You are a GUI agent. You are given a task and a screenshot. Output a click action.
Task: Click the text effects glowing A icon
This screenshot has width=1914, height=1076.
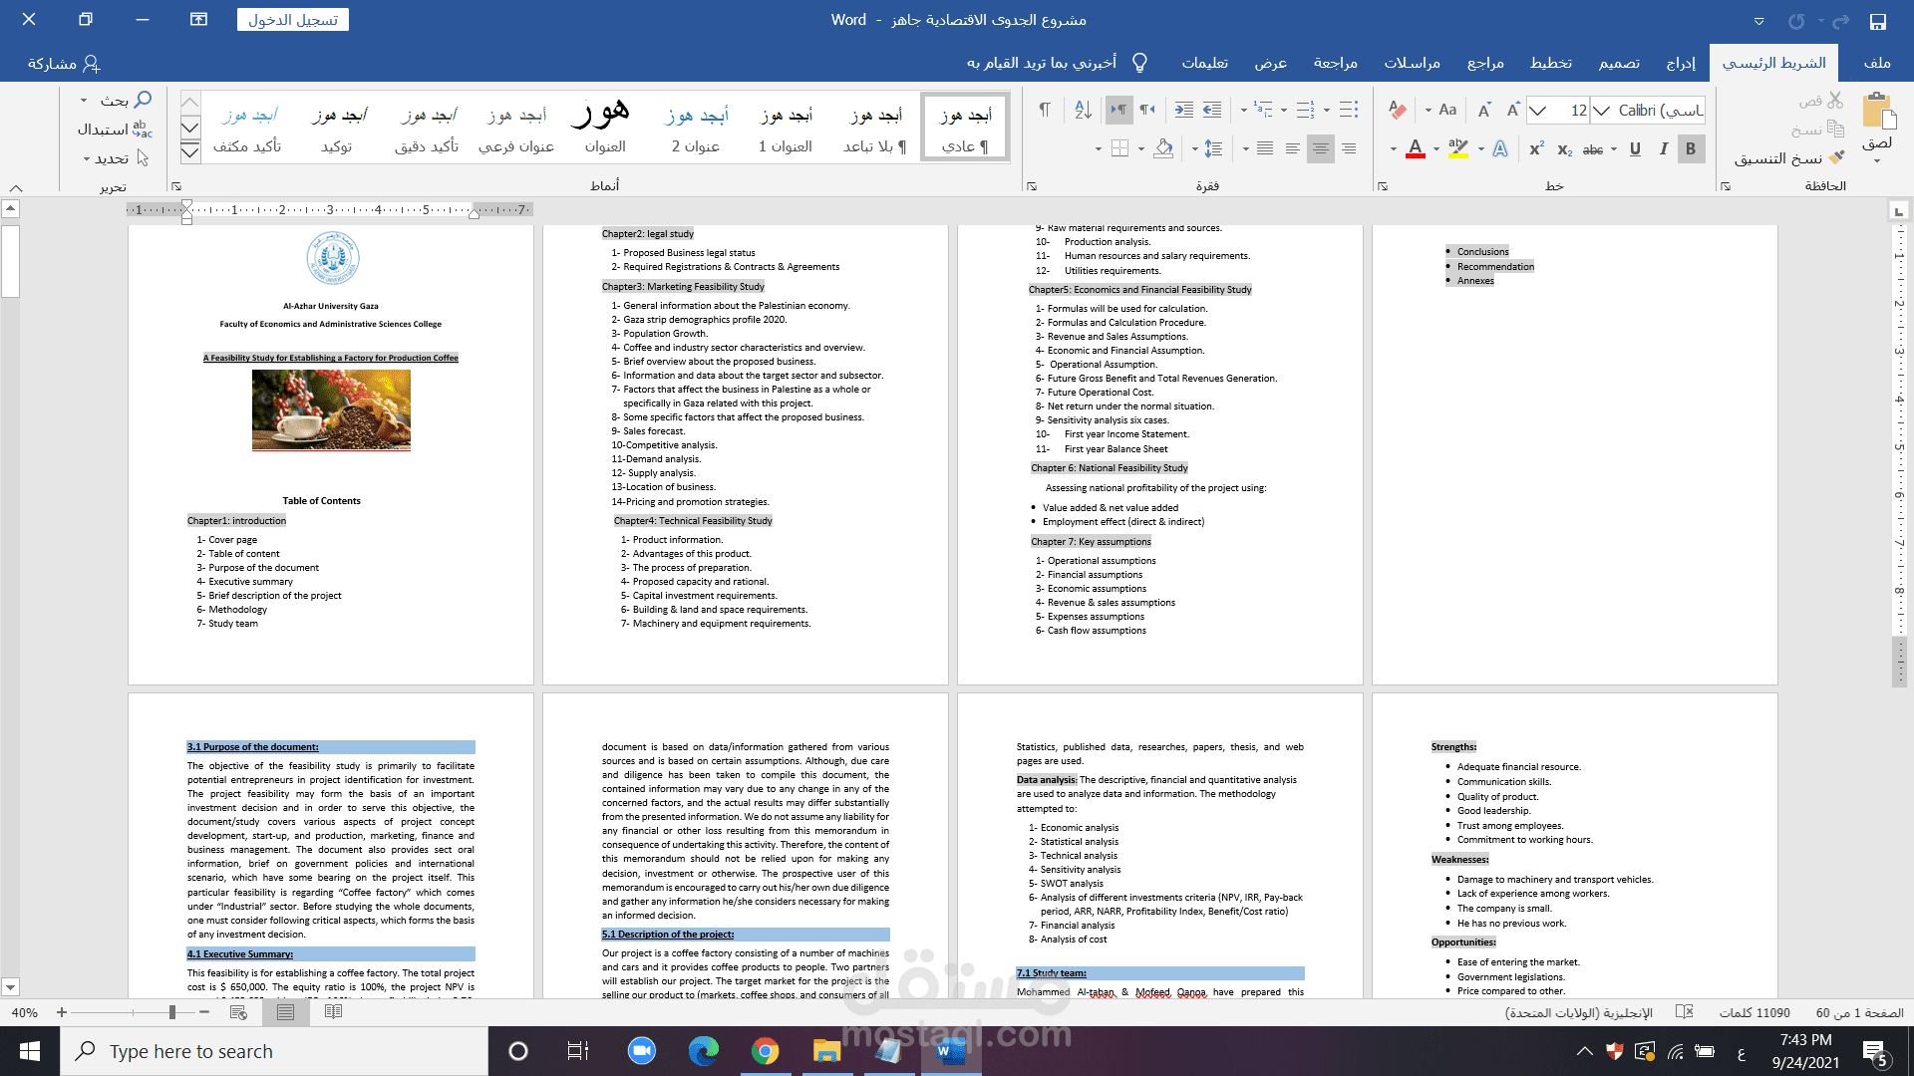(1500, 149)
